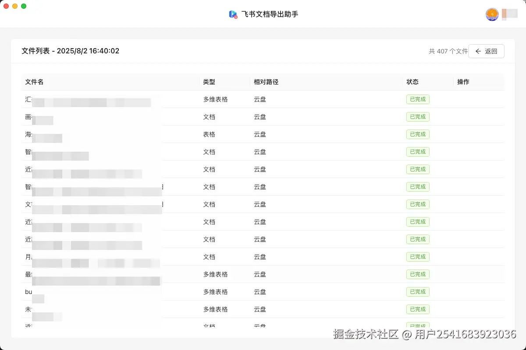Click the 已完成 badge next to the bu 多维表格 row
This screenshot has width=526, height=350.
[418, 292]
